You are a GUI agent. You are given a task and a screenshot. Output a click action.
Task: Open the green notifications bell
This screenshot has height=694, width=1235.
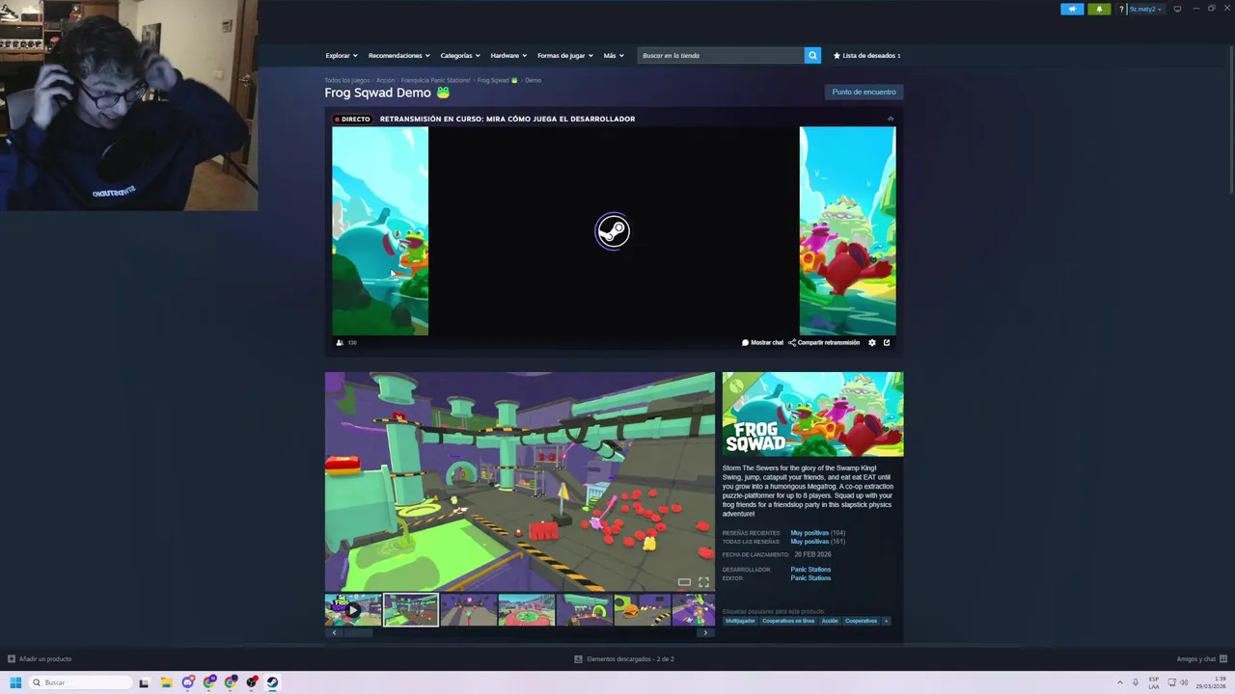coord(1099,9)
